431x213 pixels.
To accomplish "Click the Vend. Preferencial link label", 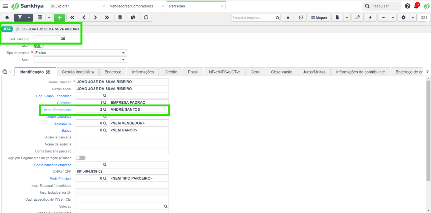I will pyautogui.click(x=58, y=109).
